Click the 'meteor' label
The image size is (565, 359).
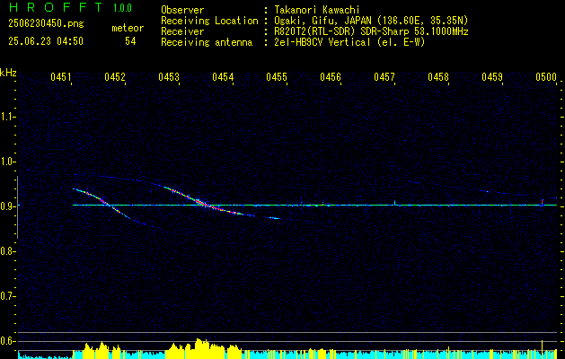click(128, 28)
